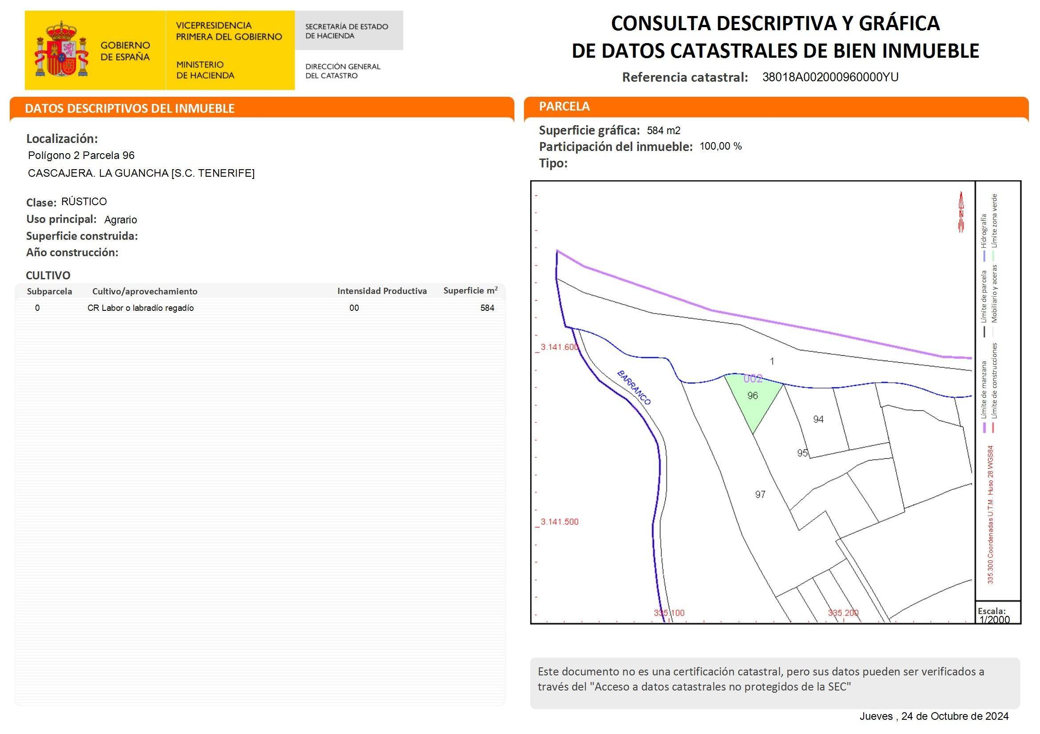This screenshot has height=734, width=1040.
Task: Click the Hidrografía legend symbol
Action: click(985, 255)
